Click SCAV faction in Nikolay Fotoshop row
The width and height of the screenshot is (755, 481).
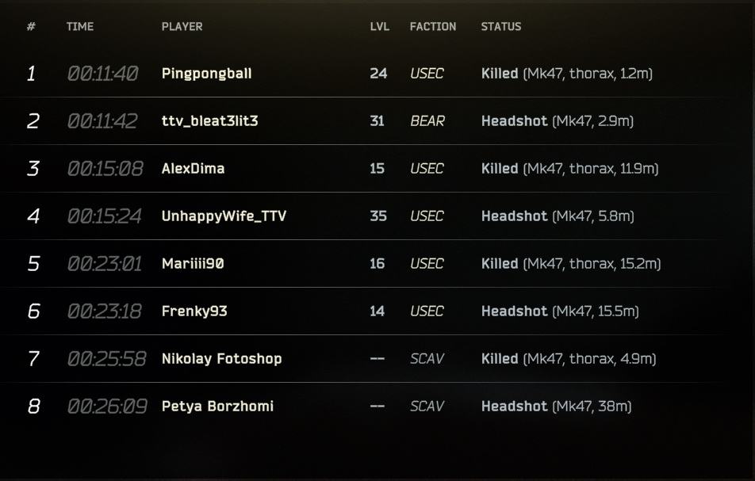[x=427, y=359]
